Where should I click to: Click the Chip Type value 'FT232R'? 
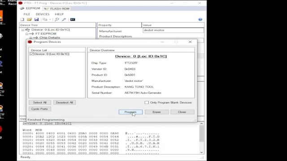click(x=131, y=63)
